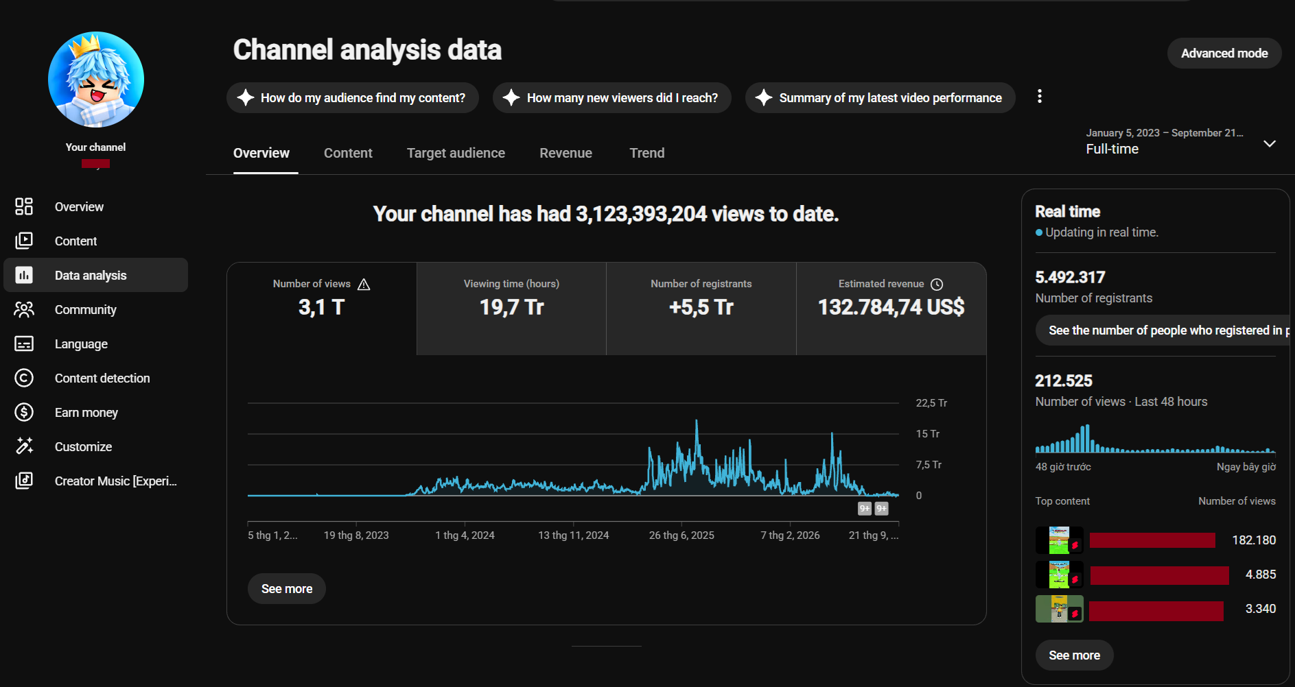Open top content thumbnail with 3.340 views
The height and width of the screenshot is (687, 1295).
(1060, 609)
